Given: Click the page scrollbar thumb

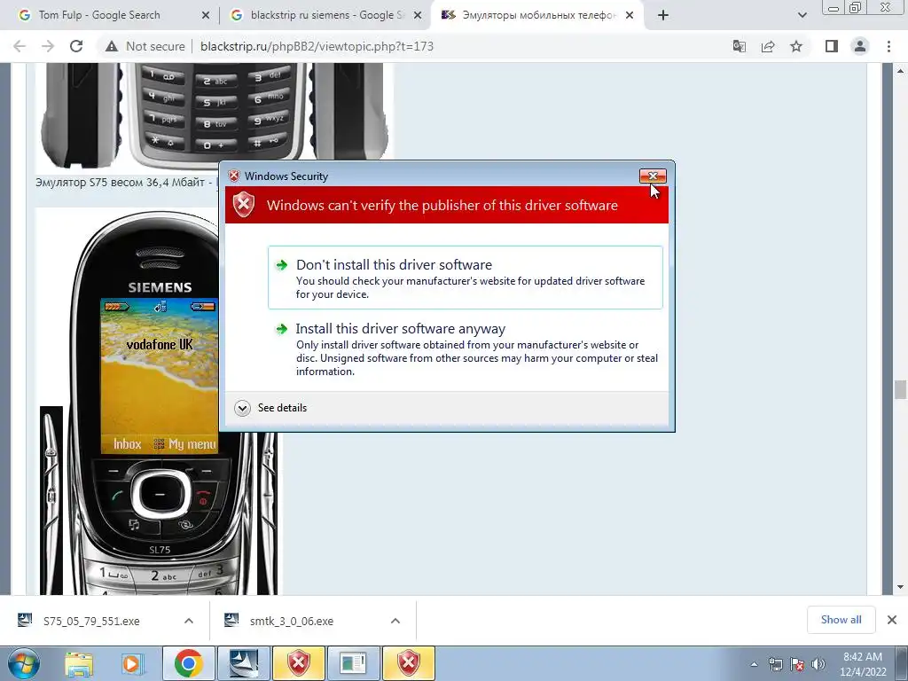Looking at the screenshot, I should click(900, 389).
